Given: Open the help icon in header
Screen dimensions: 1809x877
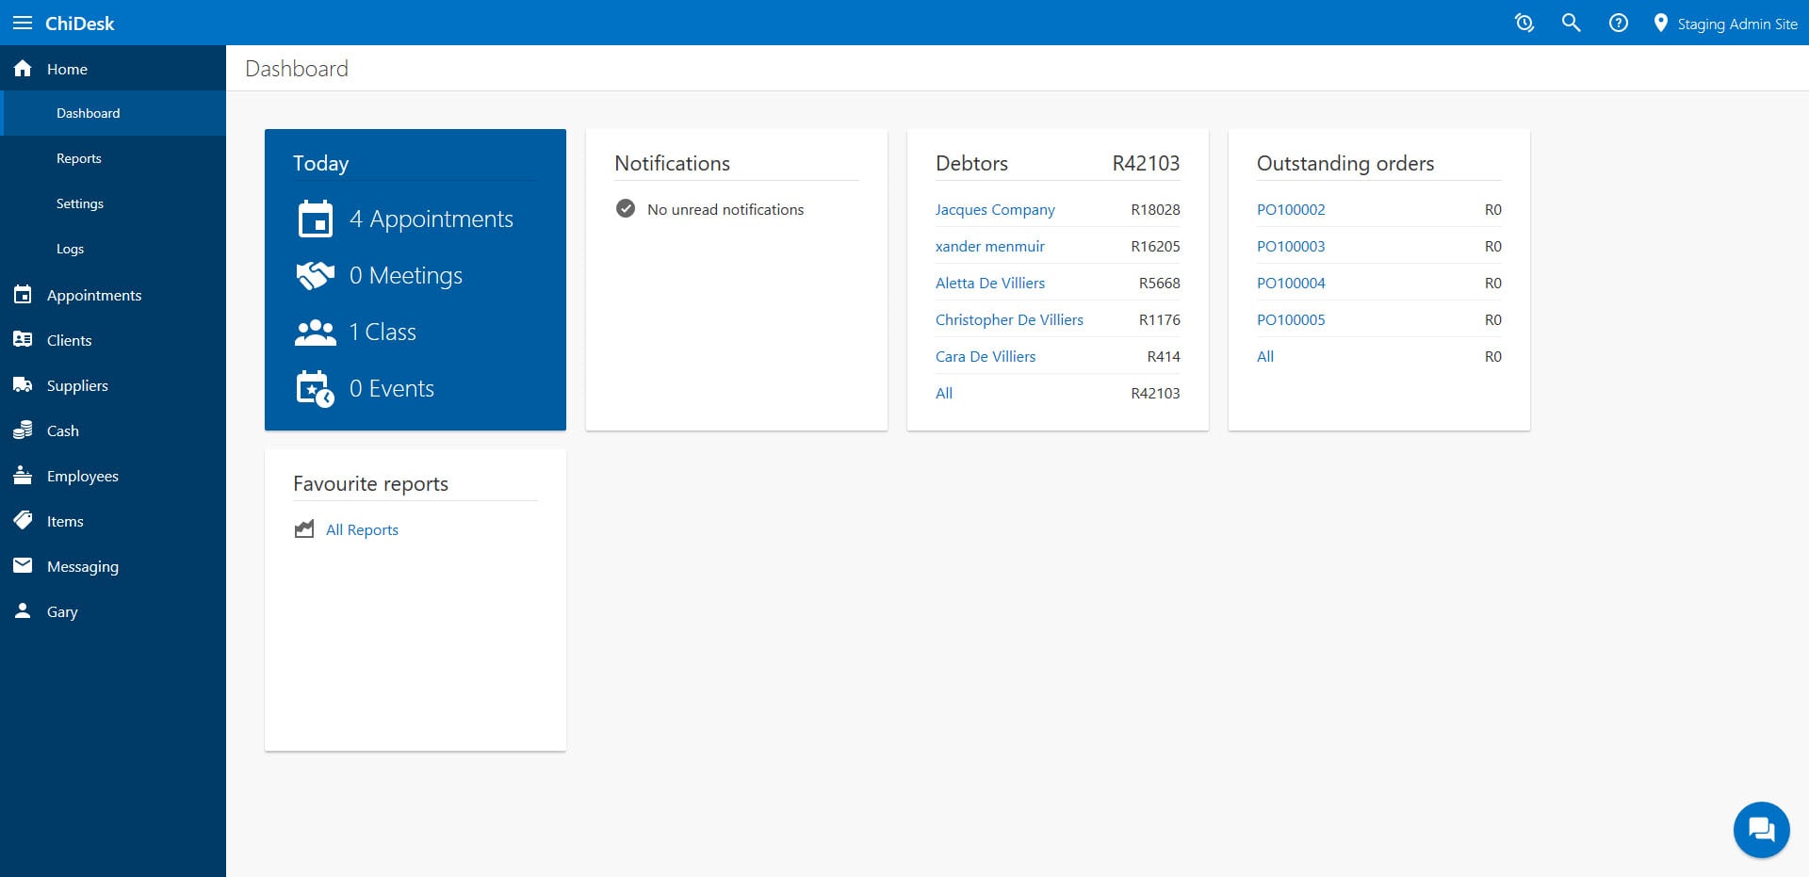Looking at the screenshot, I should pyautogui.click(x=1619, y=23).
